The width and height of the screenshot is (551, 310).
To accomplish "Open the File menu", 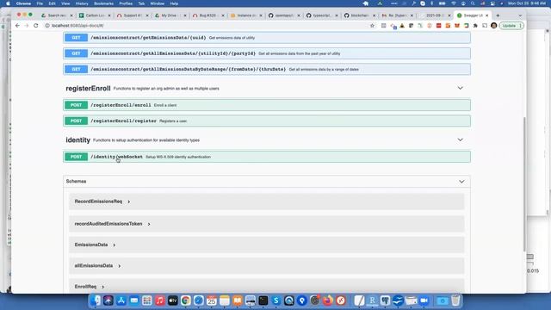I will (x=40, y=3).
